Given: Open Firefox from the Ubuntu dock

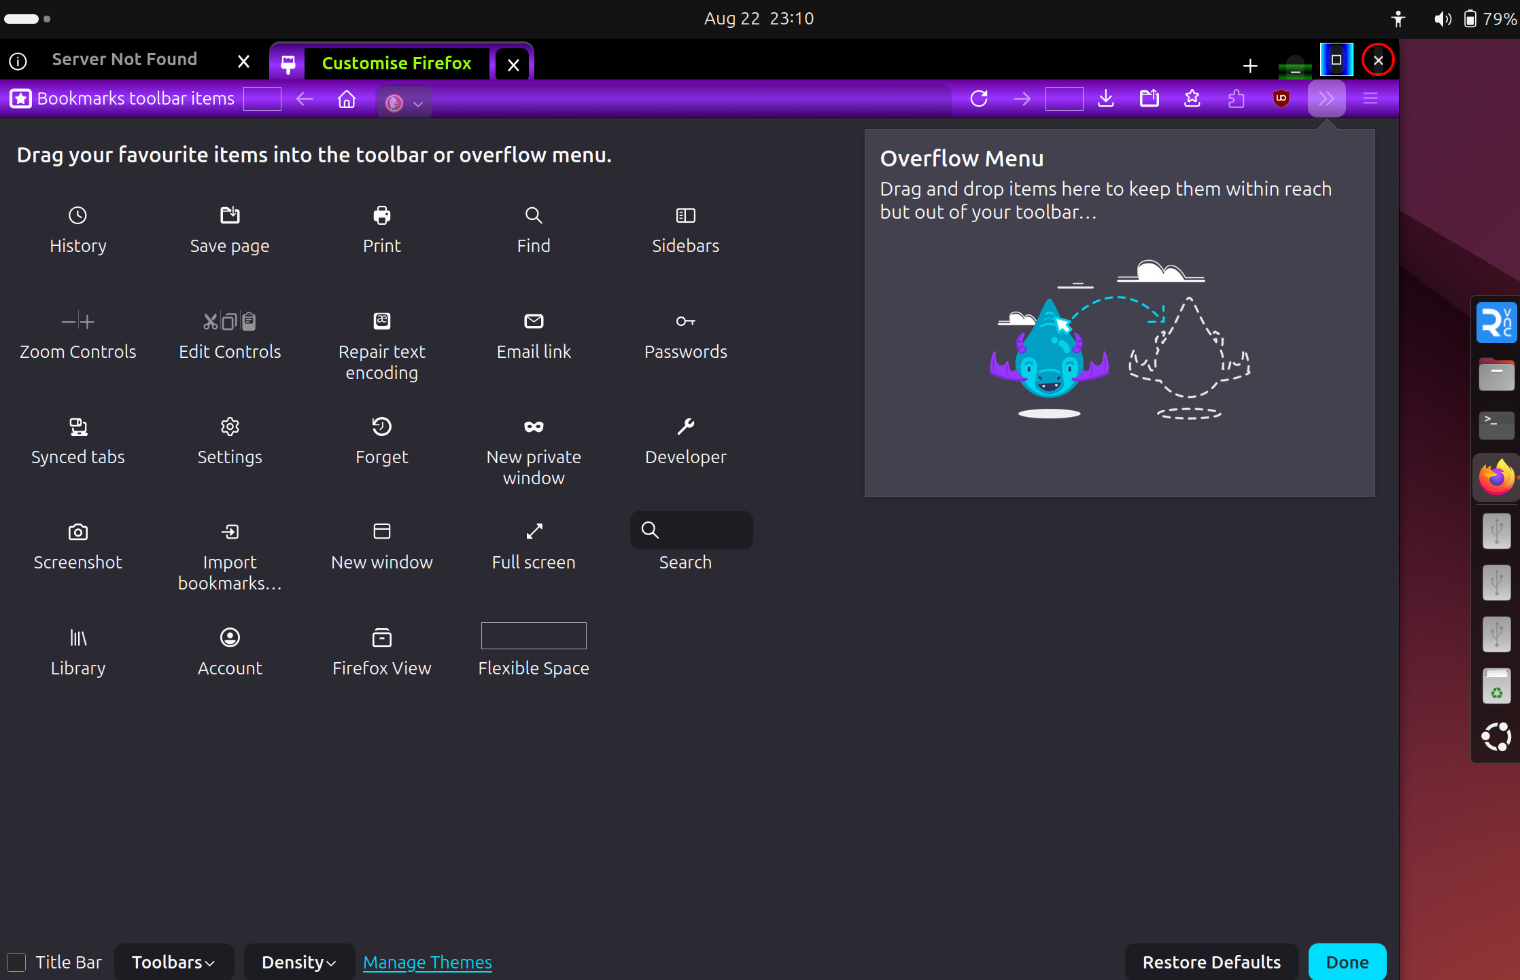Looking at the screenshot, I should [1496, 477].
